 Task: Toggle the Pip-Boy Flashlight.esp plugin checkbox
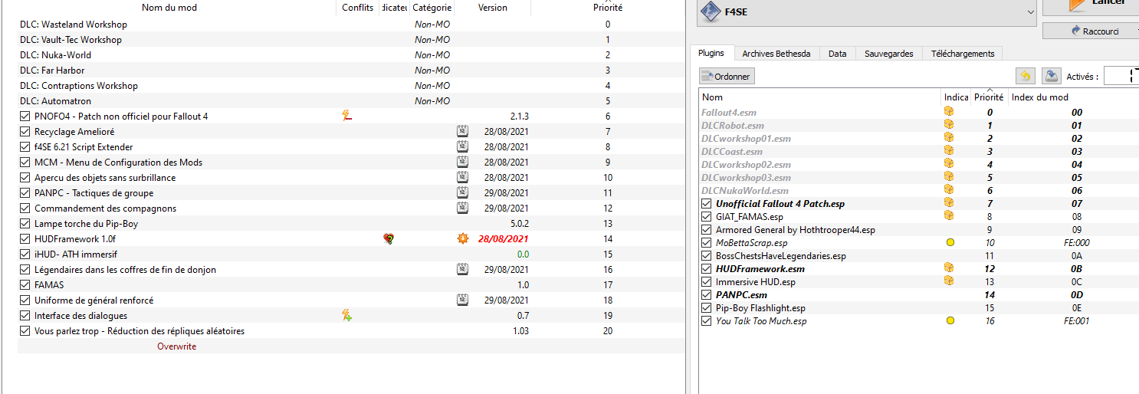tap(707, 307)
